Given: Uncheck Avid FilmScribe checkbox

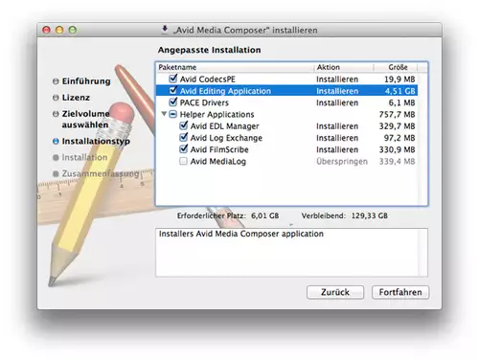Looking at the screenshot, I should click(184, 149).
